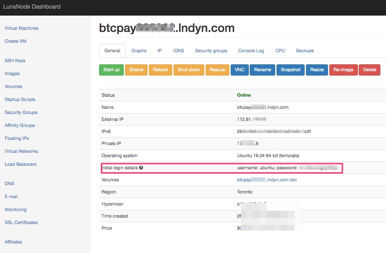Open Images in the sidebar
This screenshot has width=386, height=253.
(12, 74)
